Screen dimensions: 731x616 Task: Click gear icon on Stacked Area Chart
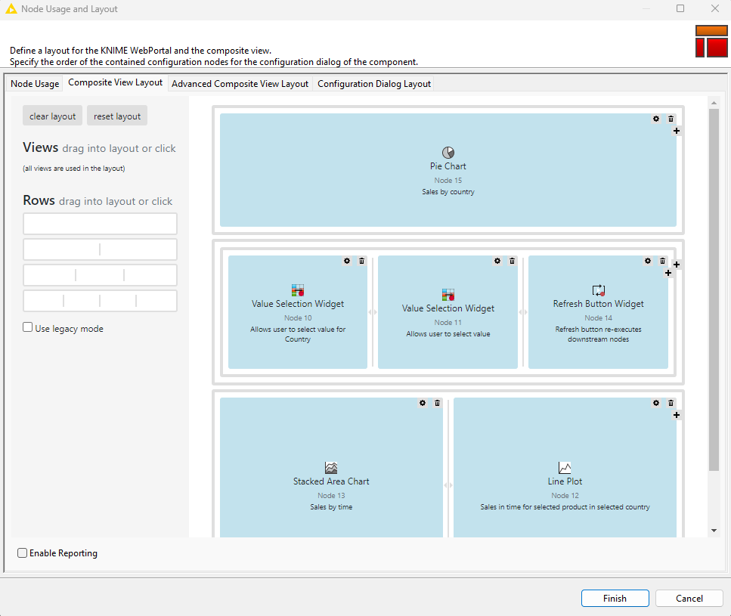click(x=423, y=403)
